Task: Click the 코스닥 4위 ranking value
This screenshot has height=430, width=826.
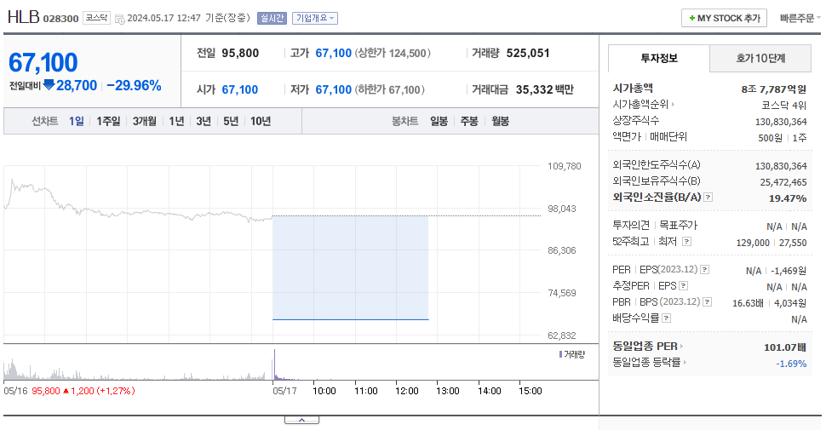Action: [x=784, y=106]
